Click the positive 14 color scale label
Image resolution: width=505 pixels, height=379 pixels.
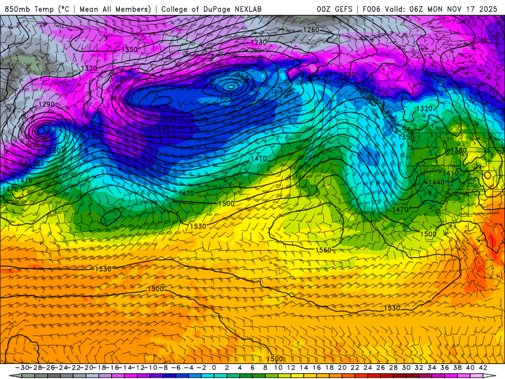(304, 368)
